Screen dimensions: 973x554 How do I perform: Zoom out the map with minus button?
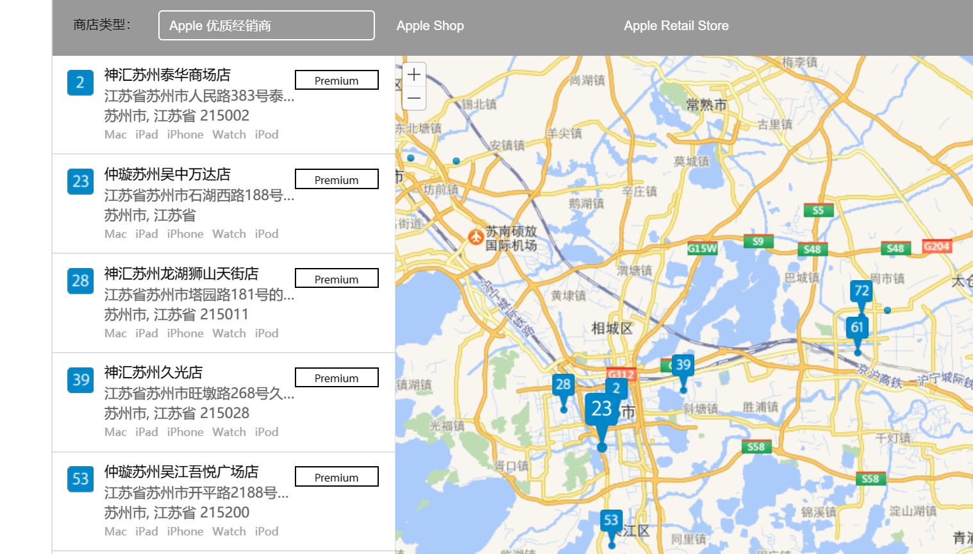coord(414,98)
